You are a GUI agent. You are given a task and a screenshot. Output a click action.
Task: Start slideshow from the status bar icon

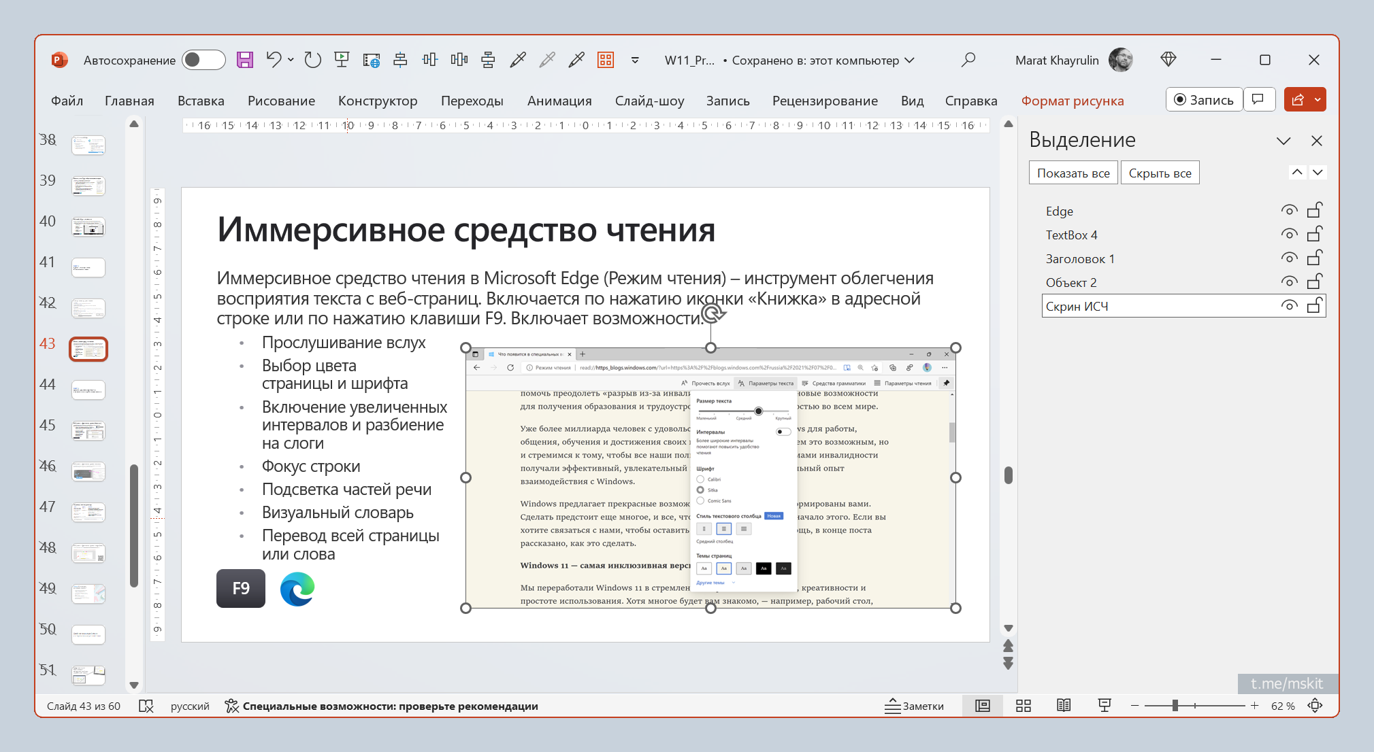(1105, 706)
